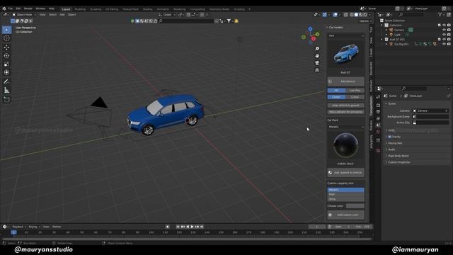The image size is (453, 255).
Task: Open the Object Mode dropdown
Action: 24,14
